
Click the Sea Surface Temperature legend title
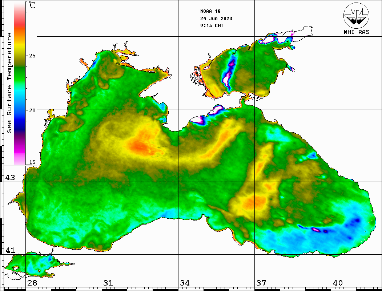(x=9, y=83)
